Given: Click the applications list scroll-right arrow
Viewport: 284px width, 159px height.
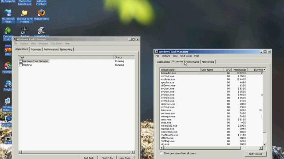Looking at the screenshot, I should point(133,152).
